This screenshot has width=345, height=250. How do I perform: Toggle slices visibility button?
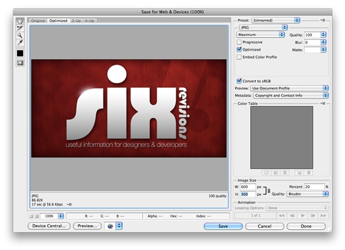tap(20, 63)
